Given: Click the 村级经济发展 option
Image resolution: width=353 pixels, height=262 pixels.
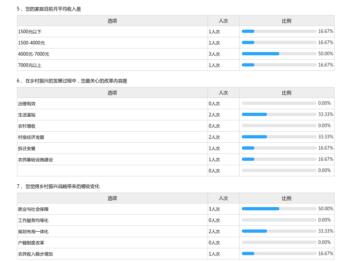Looking at the screenshot, I should pyautogui.click(x=31, y=137).
